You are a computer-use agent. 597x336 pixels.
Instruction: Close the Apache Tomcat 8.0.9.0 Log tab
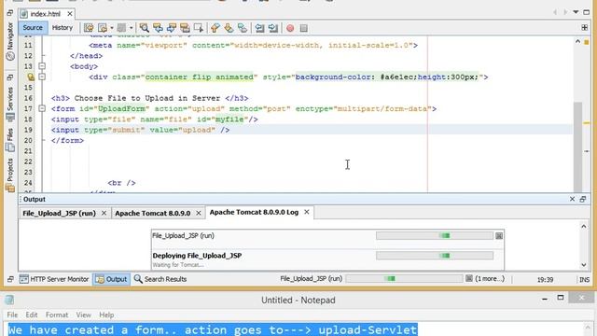pyautogui.click(x=307, y=212)
